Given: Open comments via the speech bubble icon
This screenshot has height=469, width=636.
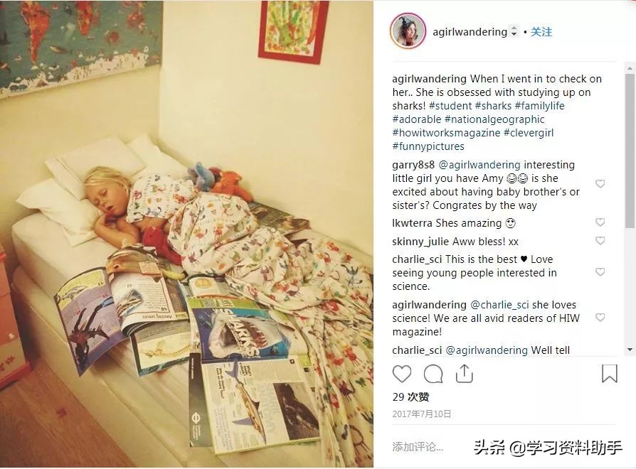Looking at the screenshot, I should 433,373.
